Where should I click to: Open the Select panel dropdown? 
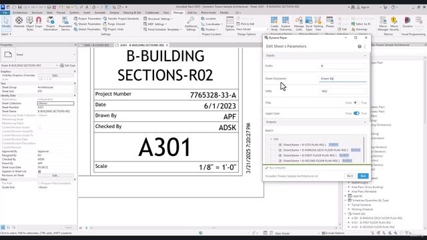tap(6, 34)
